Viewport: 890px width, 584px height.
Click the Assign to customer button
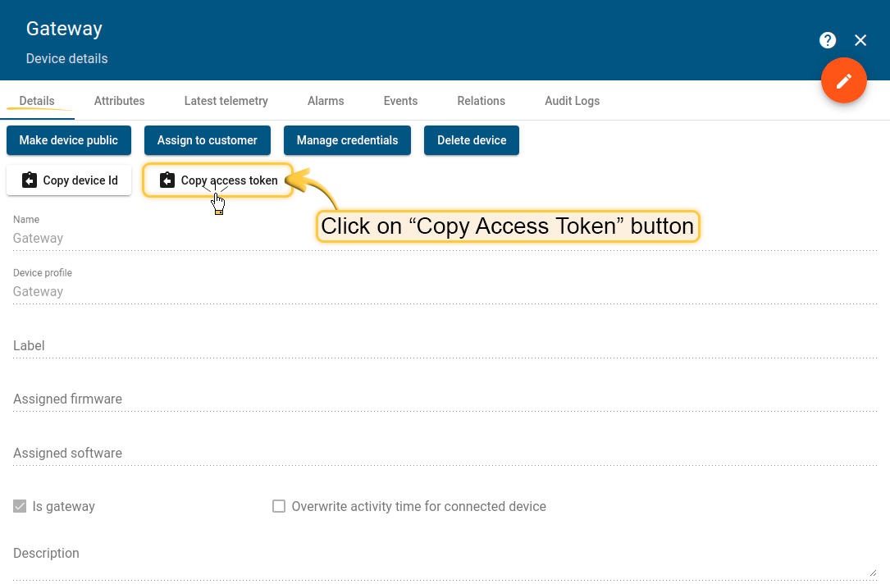coord(207,140)
